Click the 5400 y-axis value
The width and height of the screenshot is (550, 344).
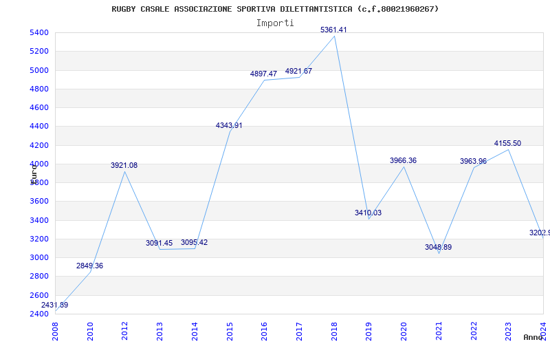point(38,33)
